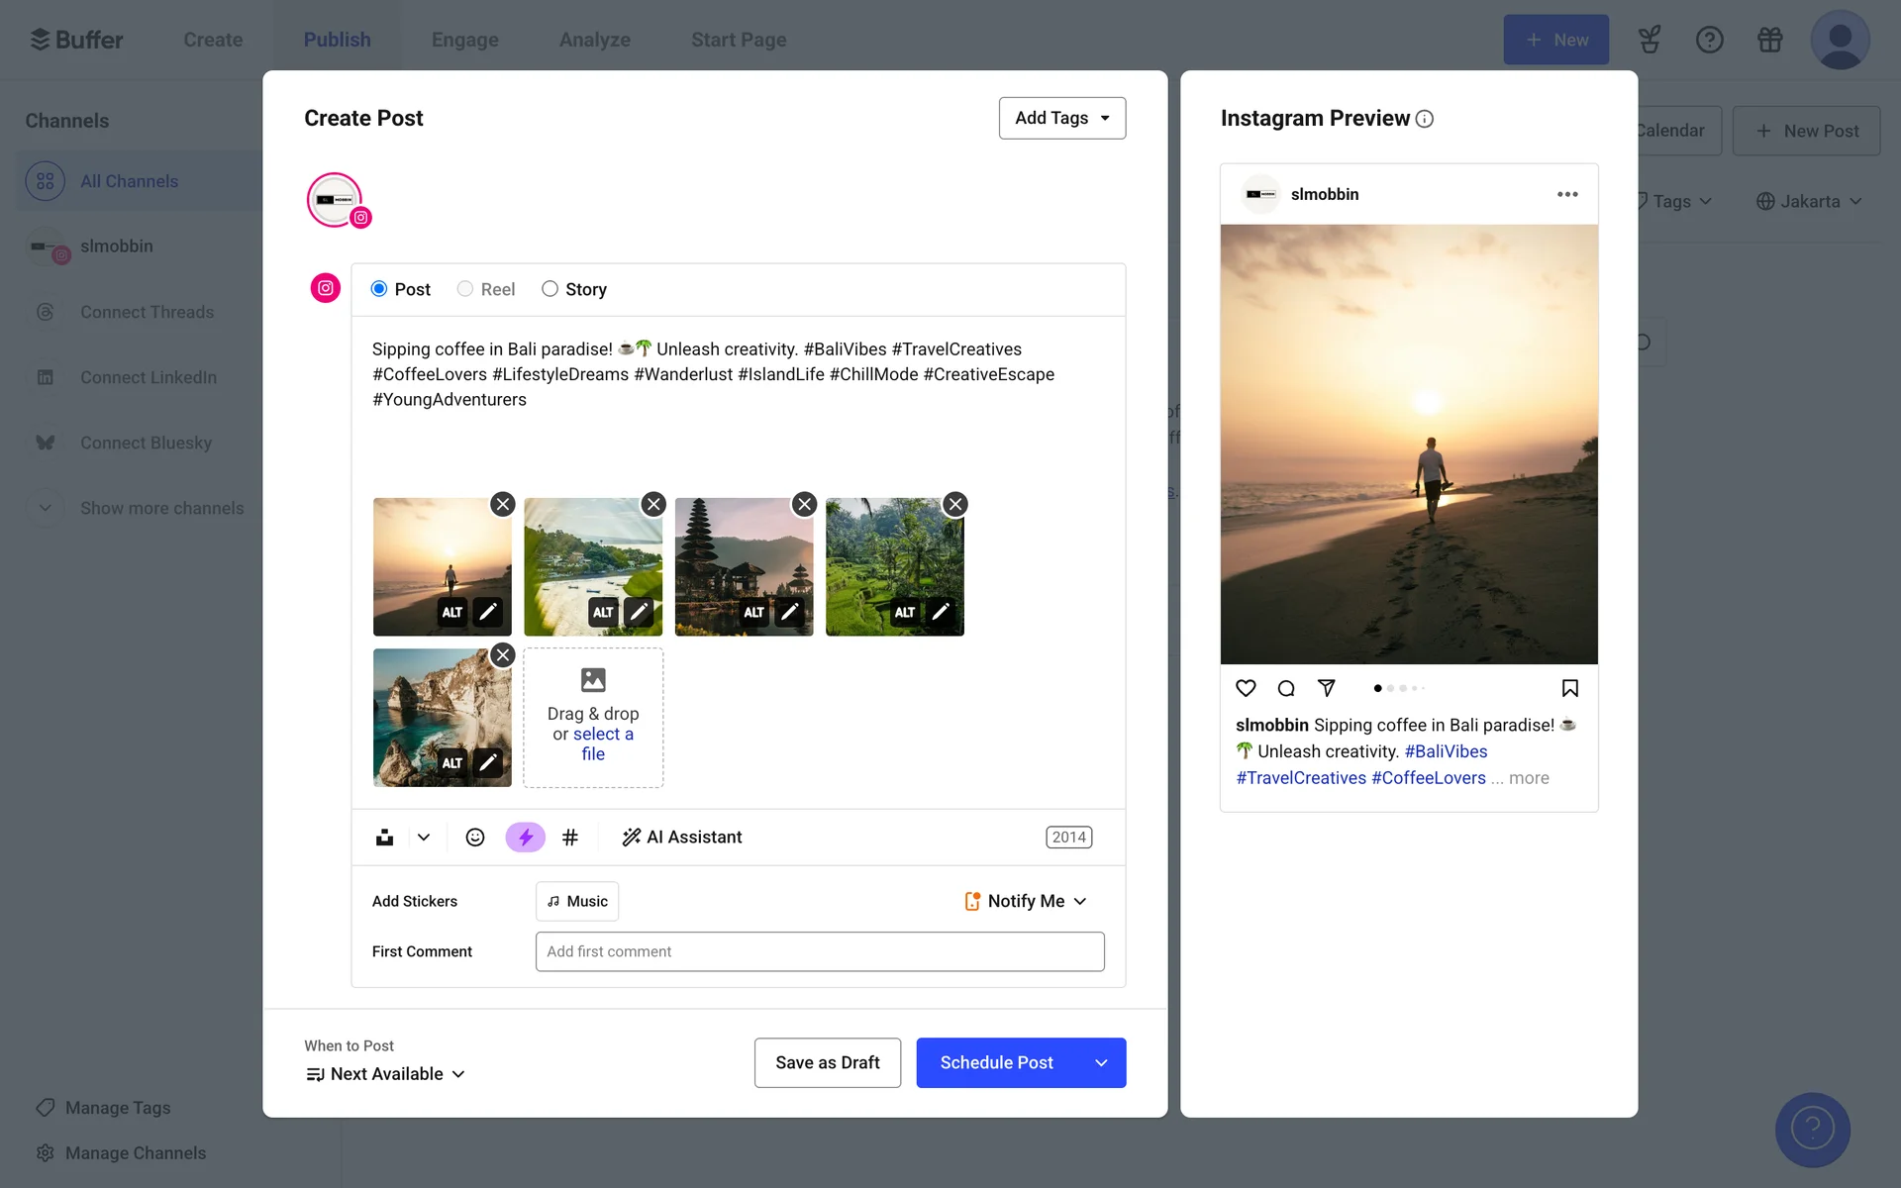Remove the Bali temple image
Image resolution: width=1901 pixels, height=1188 pixels.
[x=804, y=505]
